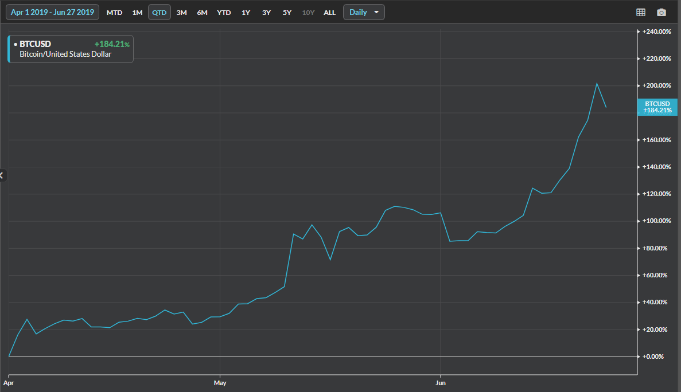Select the MTD time range
The height and width of the screenshot is (392, 681).
(x=114, y=13)
